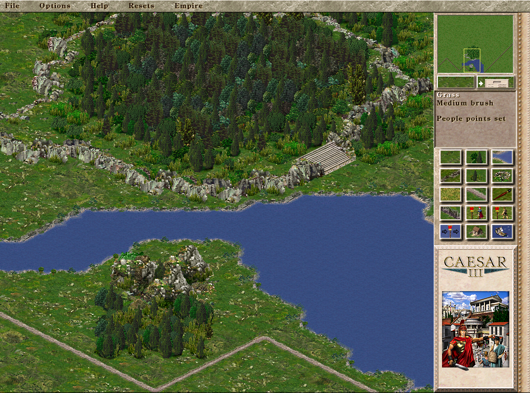Open the File menu
The width and height of the screenshot is (530, 393).
click(x=12, y=6)
